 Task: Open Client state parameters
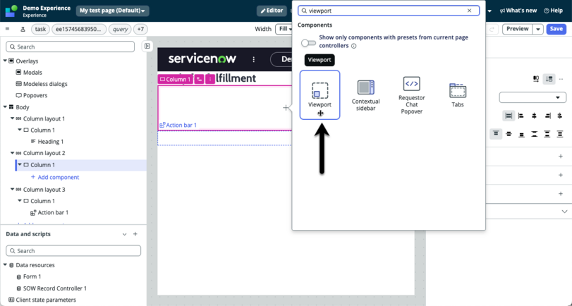tap(46, 300)
